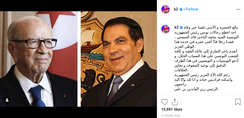244x118 pixels.
Task: Open the three-dot more options menu
Action: 238,9
